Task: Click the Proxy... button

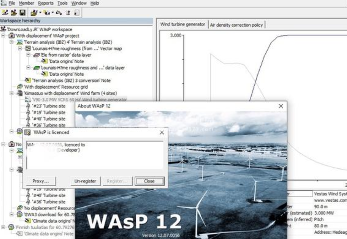Action: pyautogui.click(x=41, y=181)
